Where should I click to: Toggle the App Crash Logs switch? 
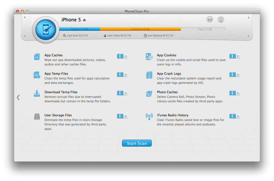click(x=235, y=74)
